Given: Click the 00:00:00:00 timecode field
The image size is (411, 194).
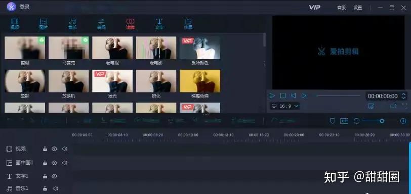Looking at the screenshot, I should 383,96.
